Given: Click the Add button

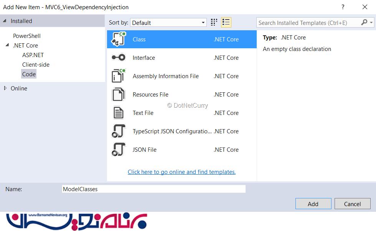Looking at the screenshot, I should coord(313,204).
